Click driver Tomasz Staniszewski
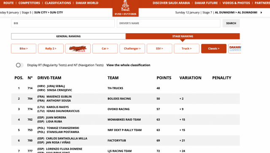This screenshot has height=153, width=270. click(x=63, y=128)
